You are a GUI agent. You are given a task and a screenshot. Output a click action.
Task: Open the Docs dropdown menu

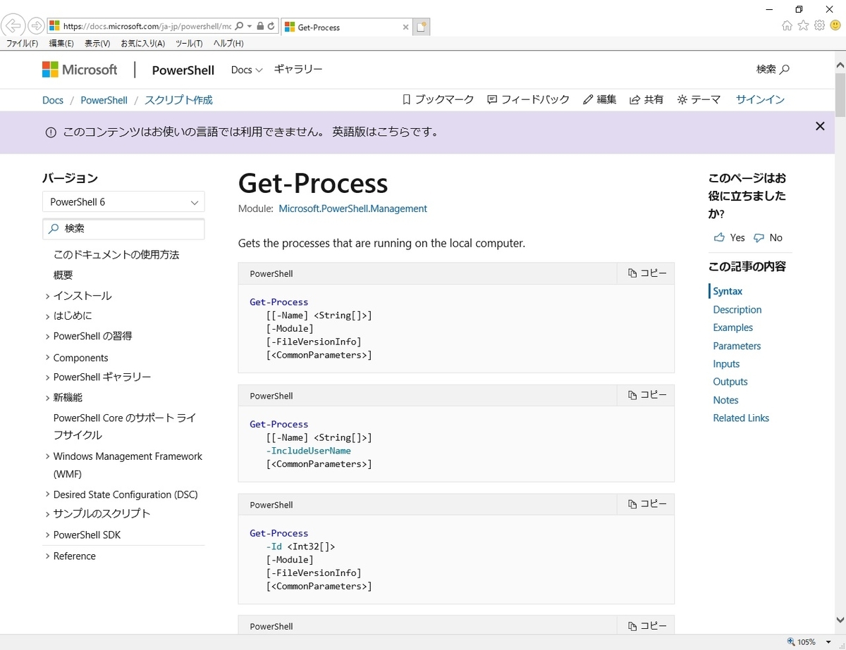[247, 70]
